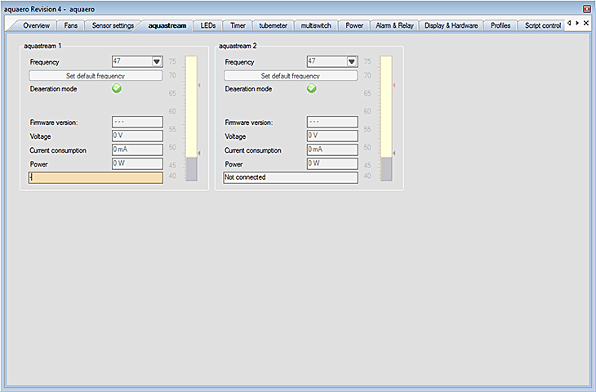The height and width of the screenshot is (392, 596).
Task: Click the highlighted aquastream 1 status field
Action: point(96,177)
